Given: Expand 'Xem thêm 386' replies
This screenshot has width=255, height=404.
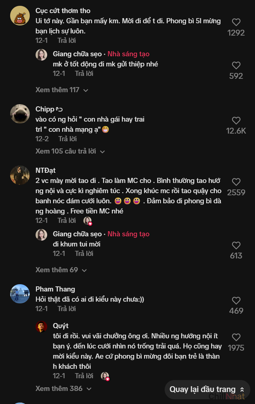Looking at the screenshot, I should point(63,388).
